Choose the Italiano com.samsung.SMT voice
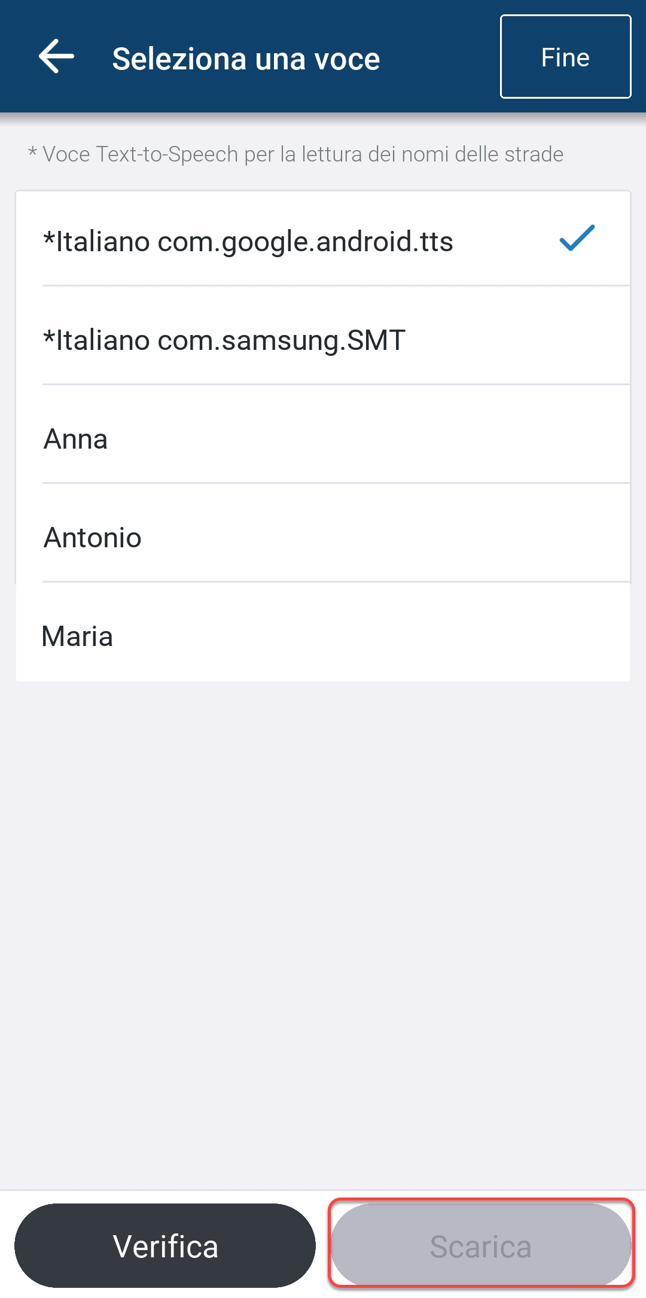The image size is (646, 1298). coord(225,340)
